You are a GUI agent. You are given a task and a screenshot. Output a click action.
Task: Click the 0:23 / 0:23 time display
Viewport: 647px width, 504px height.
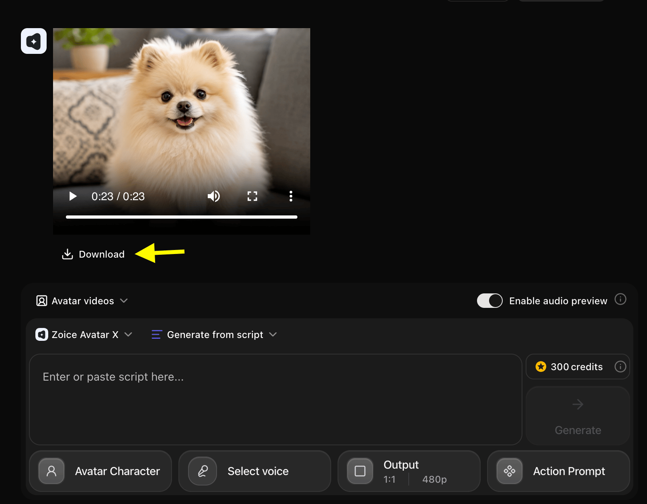pyautogui.click(x=118, y=197)
